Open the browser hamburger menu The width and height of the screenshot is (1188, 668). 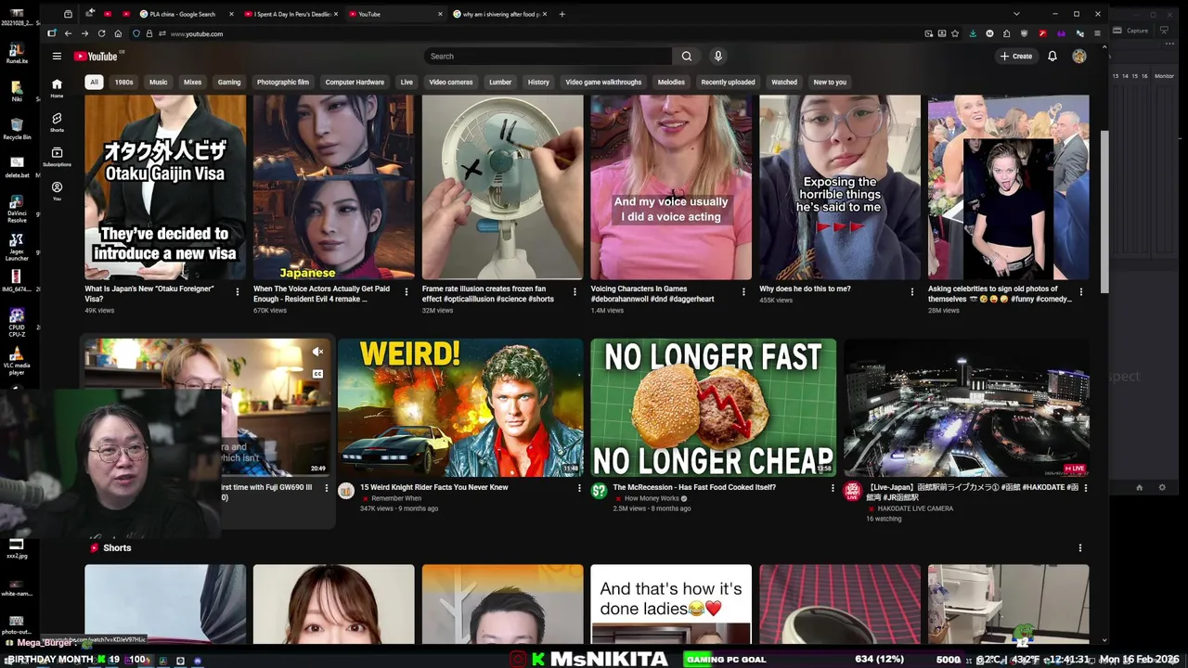click(x=1097, y=33)
